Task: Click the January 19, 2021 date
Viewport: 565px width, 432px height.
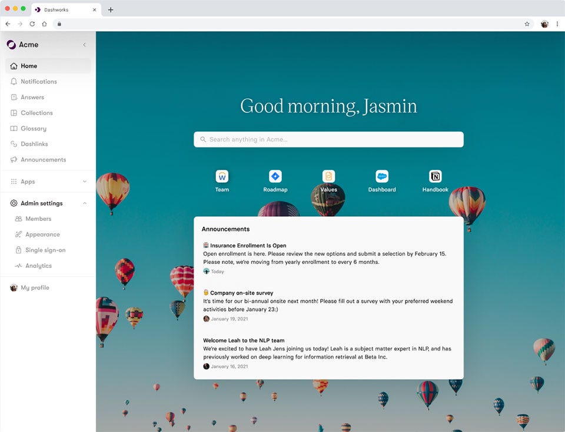Action: [230, 319]
